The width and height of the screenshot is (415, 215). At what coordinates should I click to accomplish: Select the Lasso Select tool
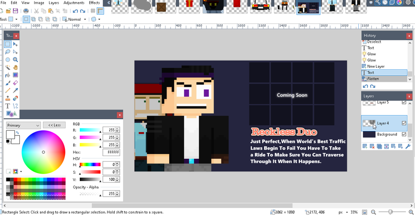click(8, 52)
